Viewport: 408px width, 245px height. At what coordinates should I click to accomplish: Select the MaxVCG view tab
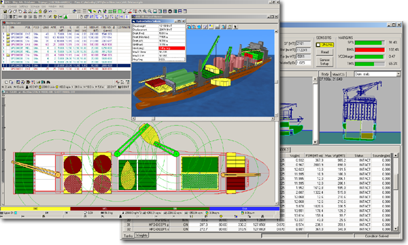click(339, 74)
